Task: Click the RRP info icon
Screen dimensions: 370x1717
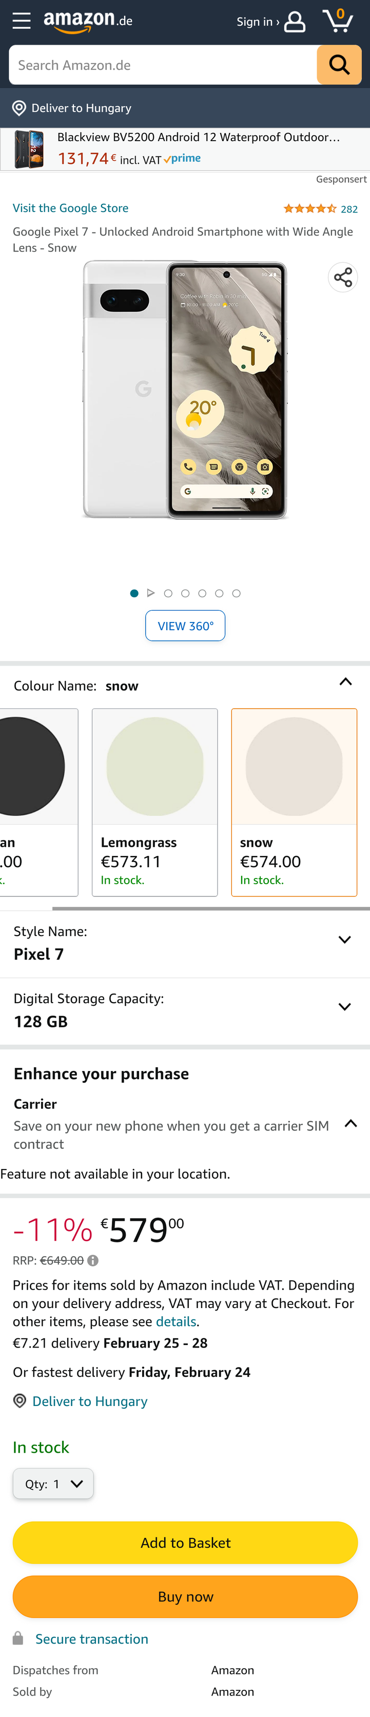Action: (93, 1260)
